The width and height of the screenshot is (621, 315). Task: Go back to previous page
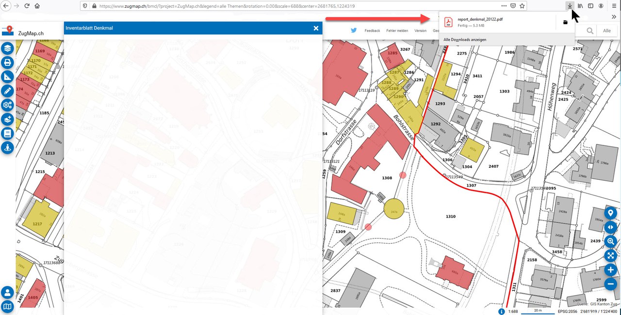point(5,6)
